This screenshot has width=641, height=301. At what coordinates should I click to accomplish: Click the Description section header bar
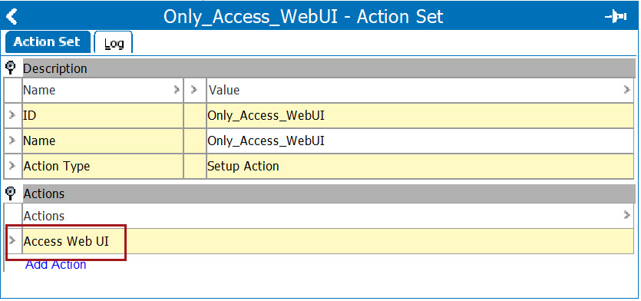[329, 68]
